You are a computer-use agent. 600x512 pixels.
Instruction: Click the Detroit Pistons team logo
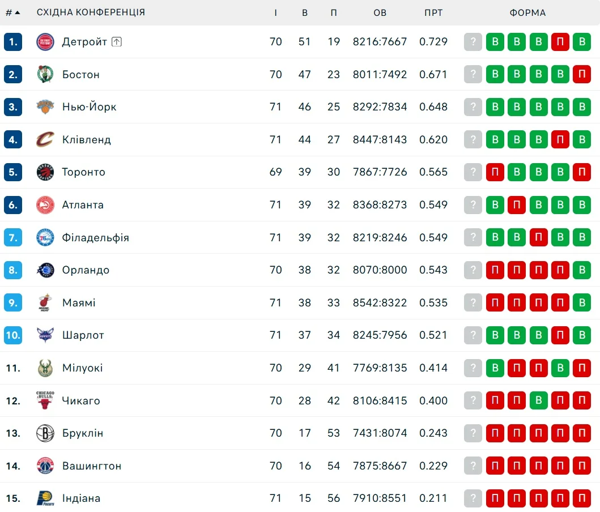click(x=45, y=42)
